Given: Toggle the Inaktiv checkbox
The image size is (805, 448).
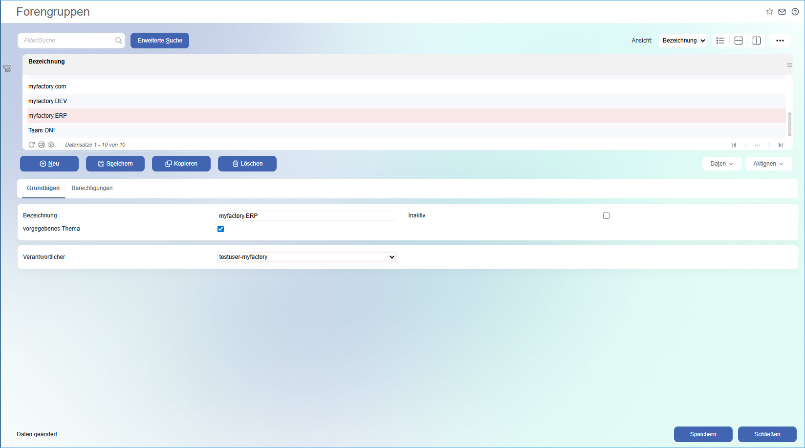Looking at the screenshot, I should tap(606, 215).
